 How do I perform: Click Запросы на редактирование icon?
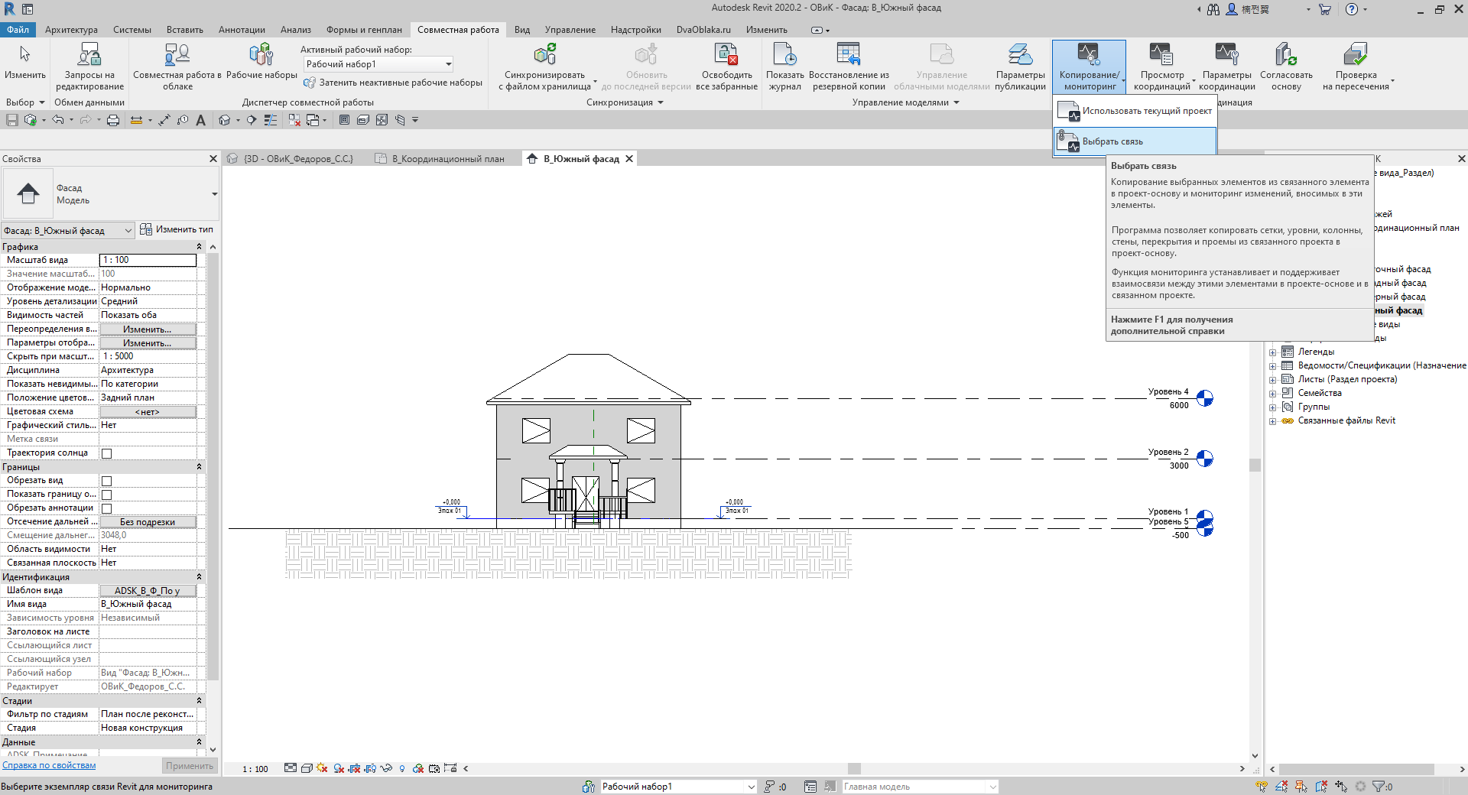pyautogui.click(x=89, y=54)
